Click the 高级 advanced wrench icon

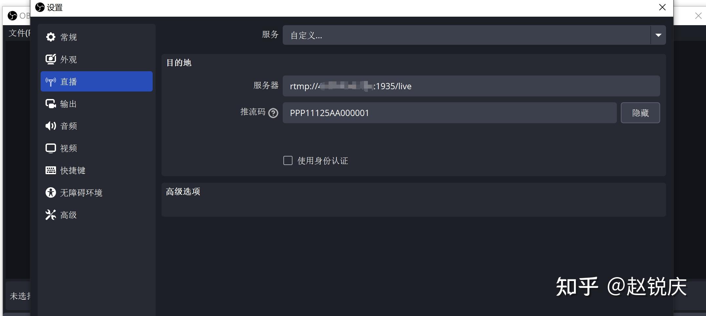coord(51,215)
